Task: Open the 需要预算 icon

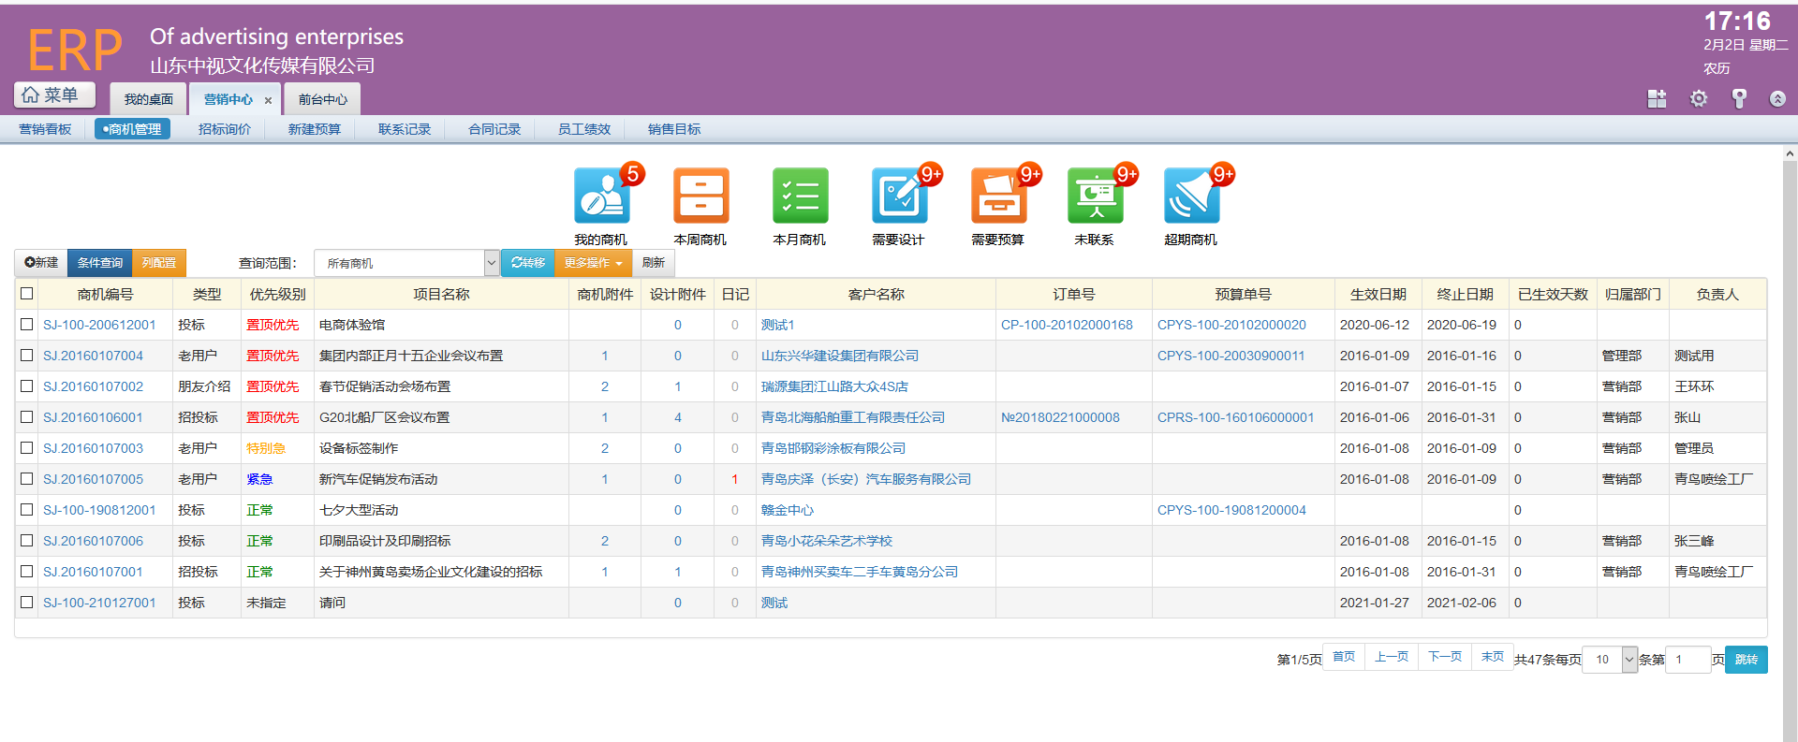Action: [998, 196]
